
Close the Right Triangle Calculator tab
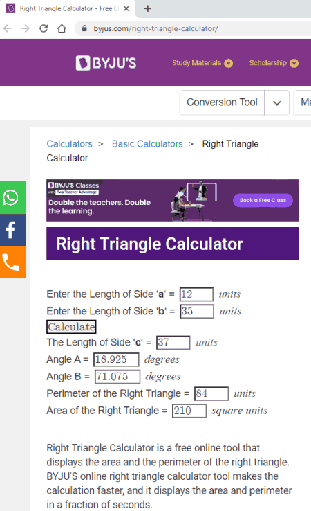pos(126,8)
